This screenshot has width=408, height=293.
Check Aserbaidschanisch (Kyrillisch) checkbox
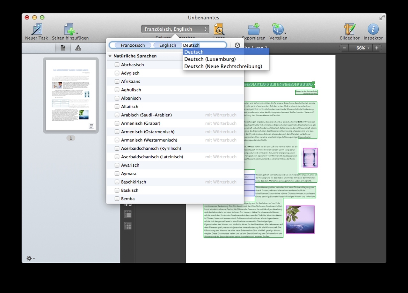(117, 148)
